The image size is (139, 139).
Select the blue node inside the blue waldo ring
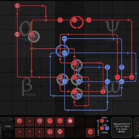click(x=64, y=53)
